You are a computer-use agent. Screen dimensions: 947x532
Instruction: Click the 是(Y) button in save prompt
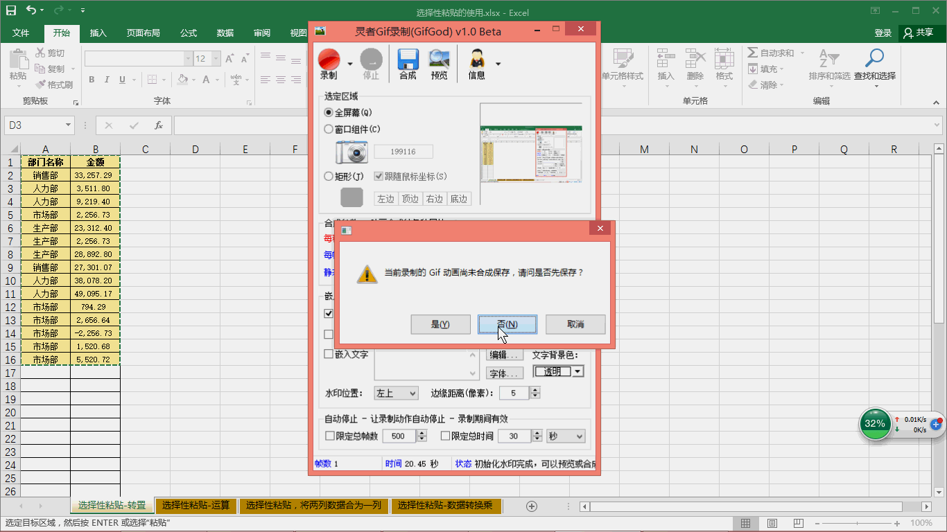click(440, 324)
